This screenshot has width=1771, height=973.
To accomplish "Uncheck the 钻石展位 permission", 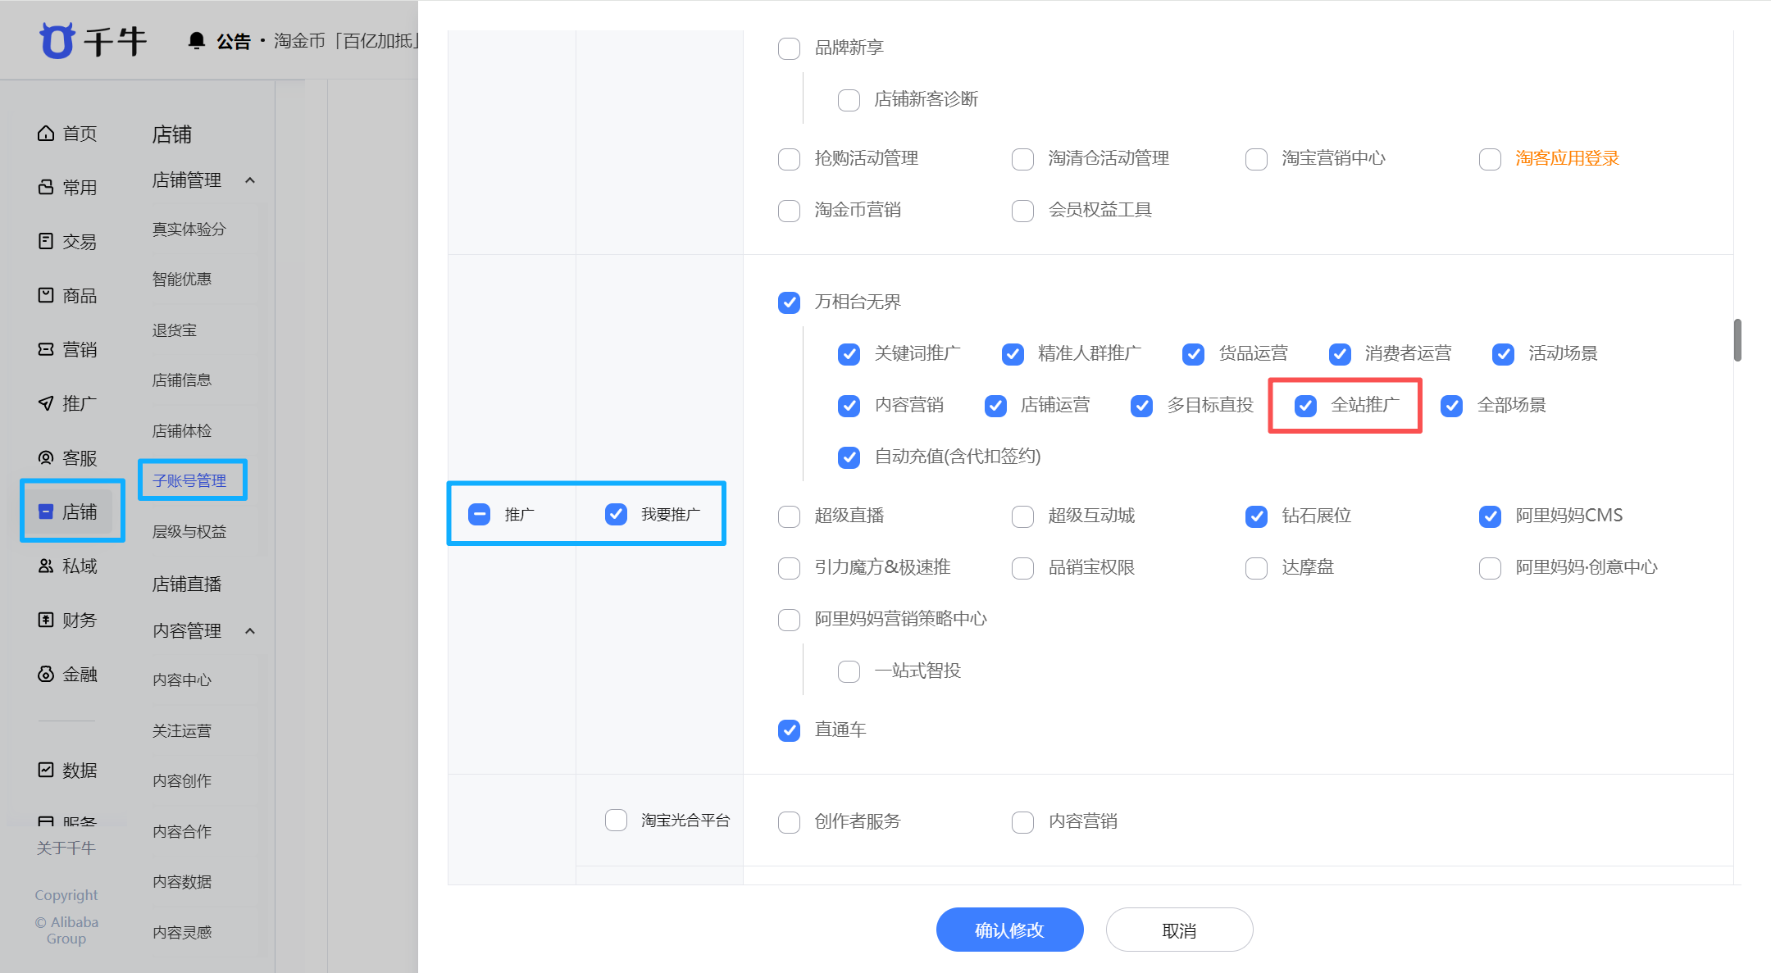I will pyautogui.click(x=1256, y=516).
